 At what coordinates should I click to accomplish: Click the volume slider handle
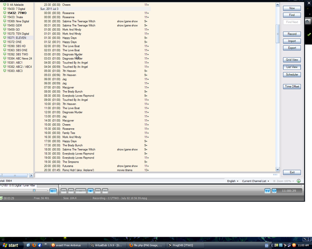34,190
